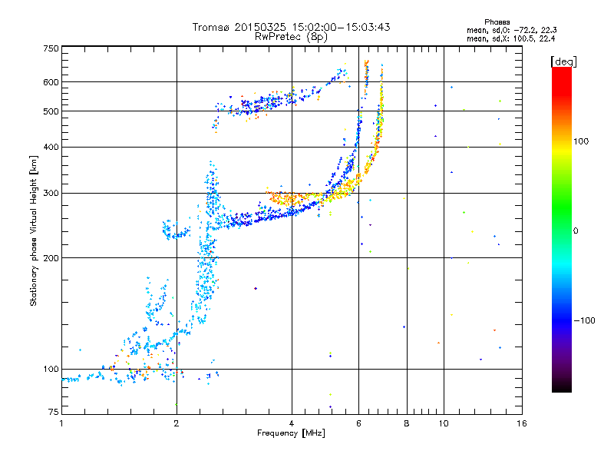Screen dimensions: 614x461
Task: Click the 'Frequency [MHz]' axis title
Action: click(291, 433)
